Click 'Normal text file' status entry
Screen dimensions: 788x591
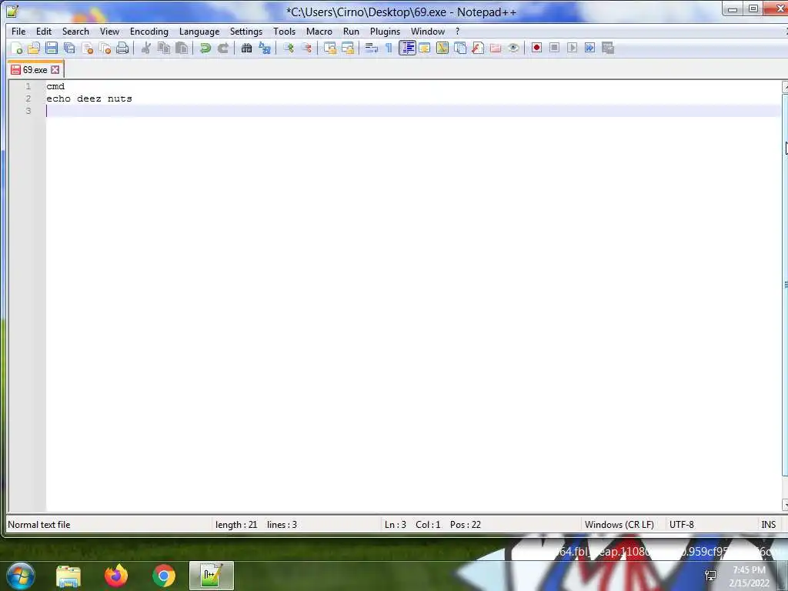(39, 525)
